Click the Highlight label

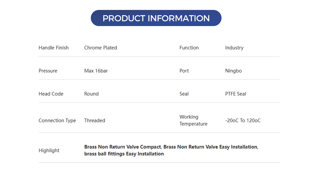(49, 150)
